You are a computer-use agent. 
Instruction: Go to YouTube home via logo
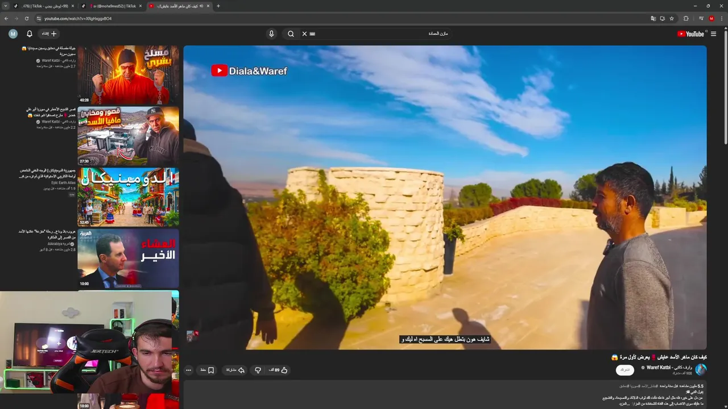(690, 34)
